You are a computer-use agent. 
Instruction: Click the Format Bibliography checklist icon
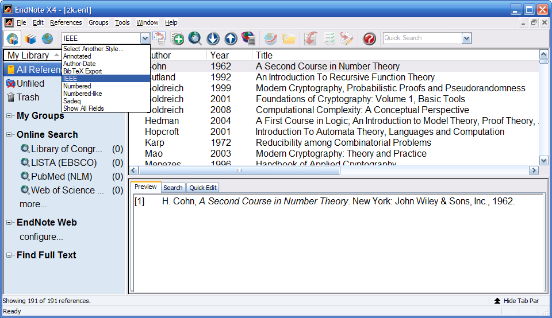[329, 38]
